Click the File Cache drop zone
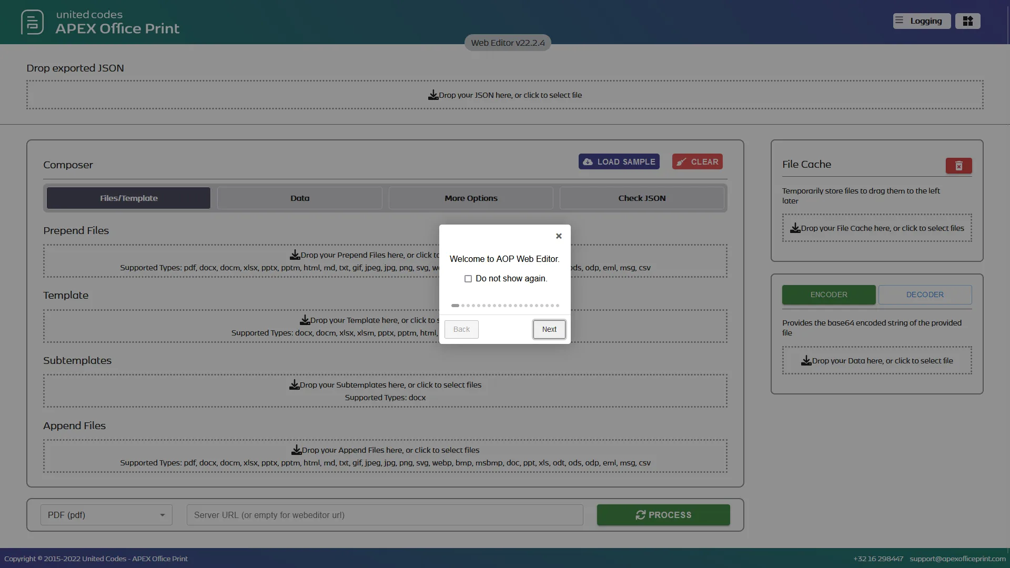The height and width of the screenshot is (568, 1010). point(877,228)
